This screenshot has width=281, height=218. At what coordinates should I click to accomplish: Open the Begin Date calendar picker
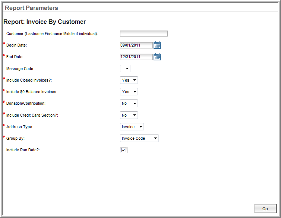157,45
